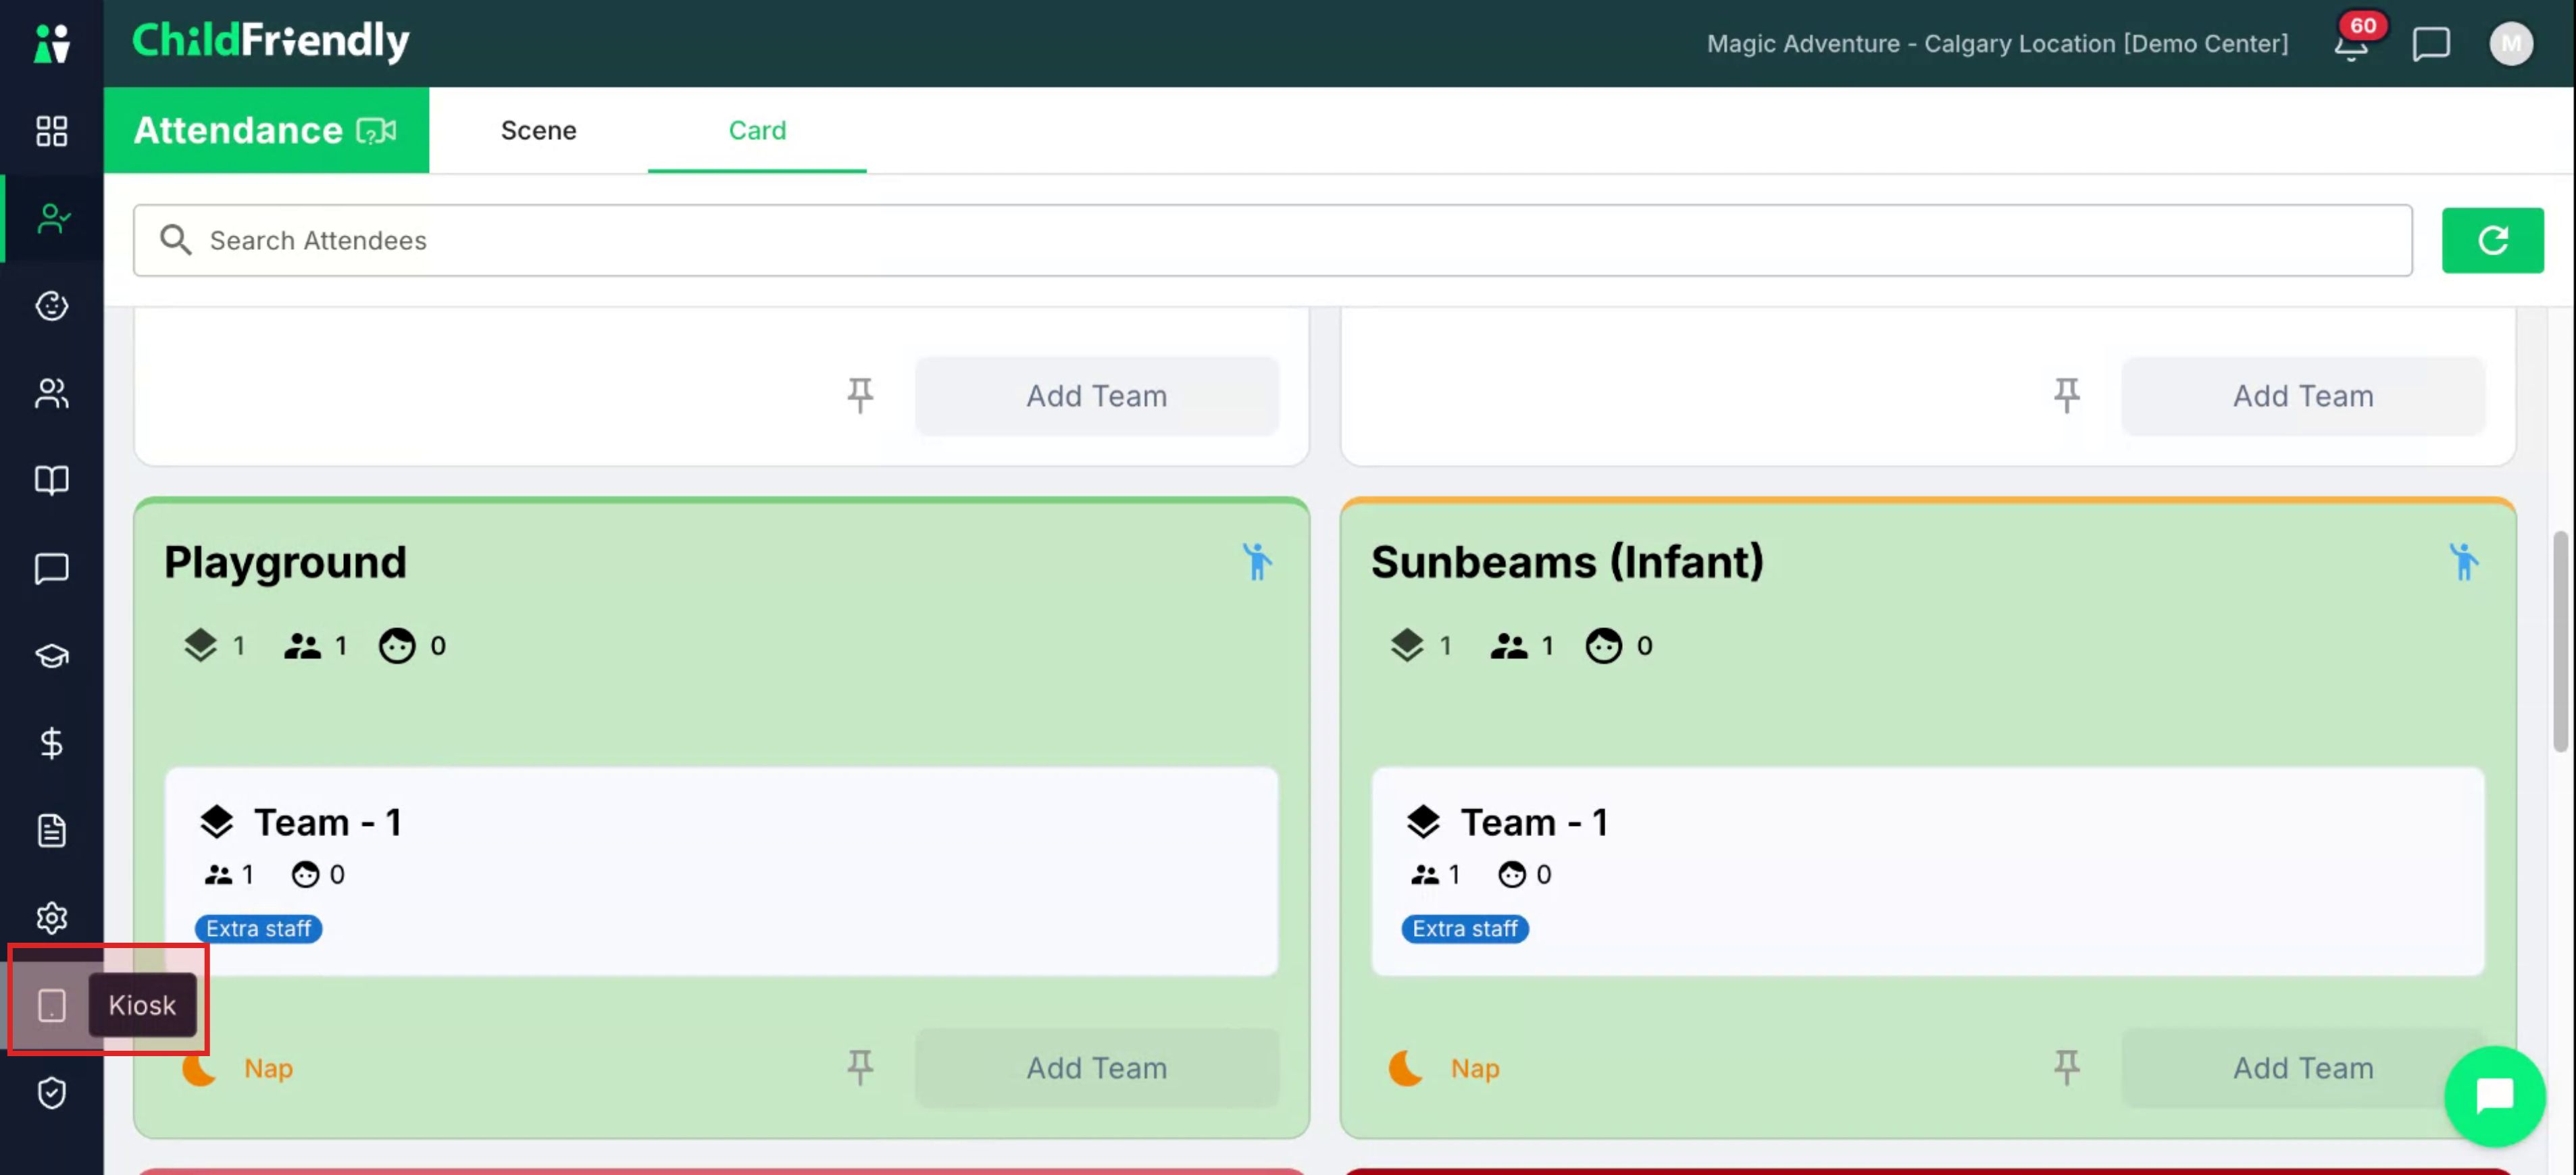Viewport: 2576px width, 1175px height.
Task: Click the Attendance header tab
Action: [266, 131]
